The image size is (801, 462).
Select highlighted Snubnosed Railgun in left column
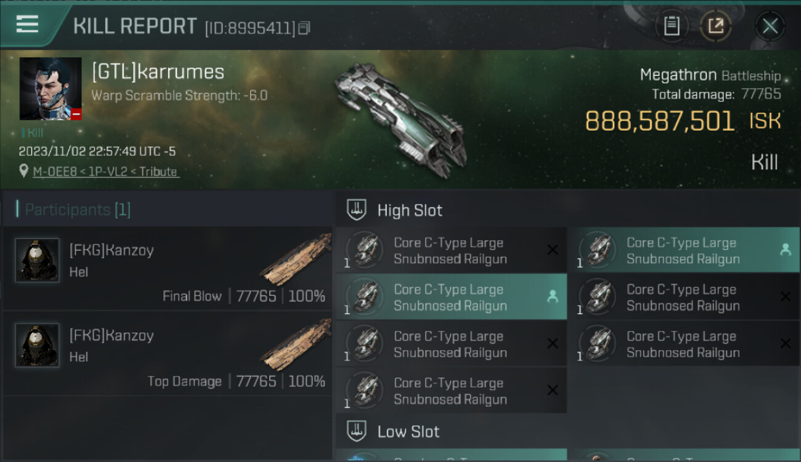point(451,298)
